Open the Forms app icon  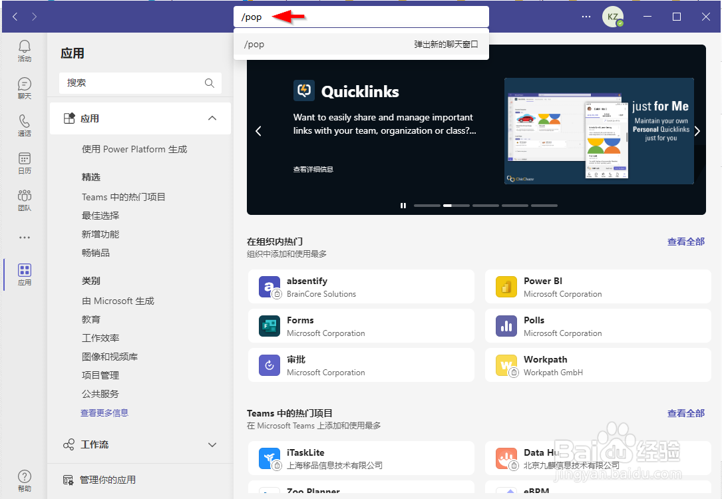click(270, 326)
